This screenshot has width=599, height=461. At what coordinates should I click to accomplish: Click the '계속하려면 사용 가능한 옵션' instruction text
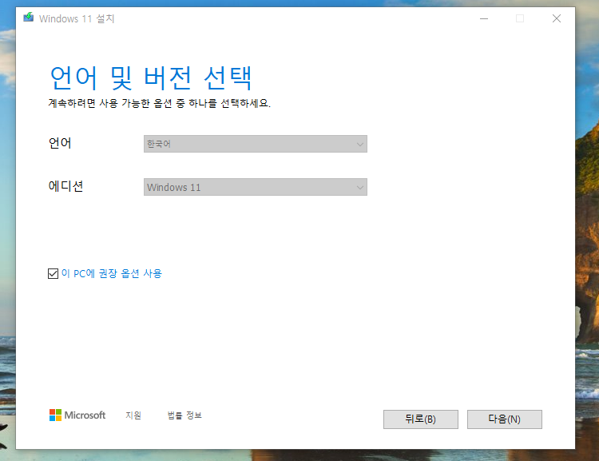159,103
